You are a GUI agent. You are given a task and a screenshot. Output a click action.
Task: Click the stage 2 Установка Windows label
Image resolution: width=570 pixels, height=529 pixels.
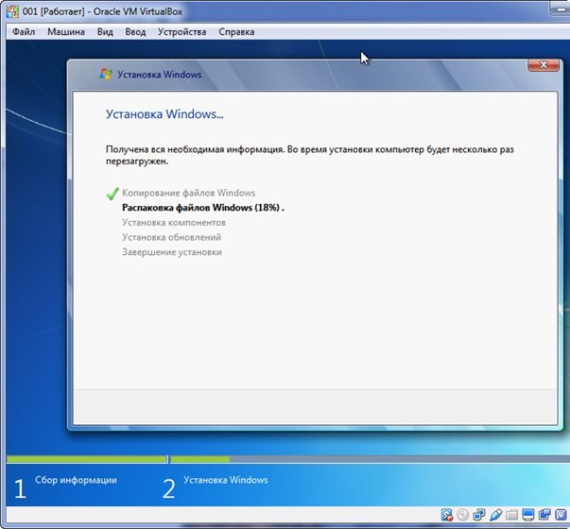226,480
